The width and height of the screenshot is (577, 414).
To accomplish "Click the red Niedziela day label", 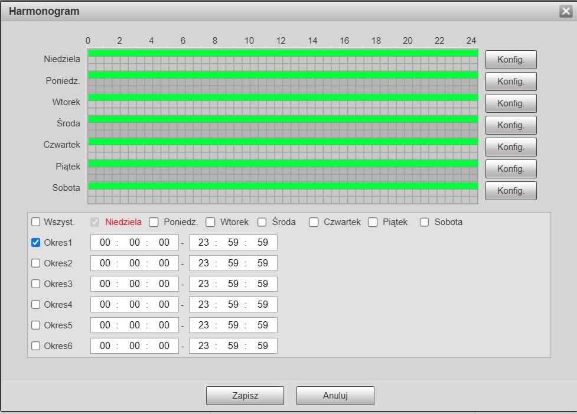I will [x=123, y=222].
